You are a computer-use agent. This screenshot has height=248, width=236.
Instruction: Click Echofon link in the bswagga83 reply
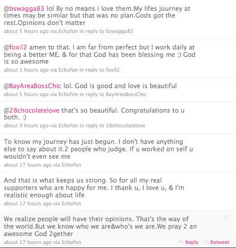point(68,31)
